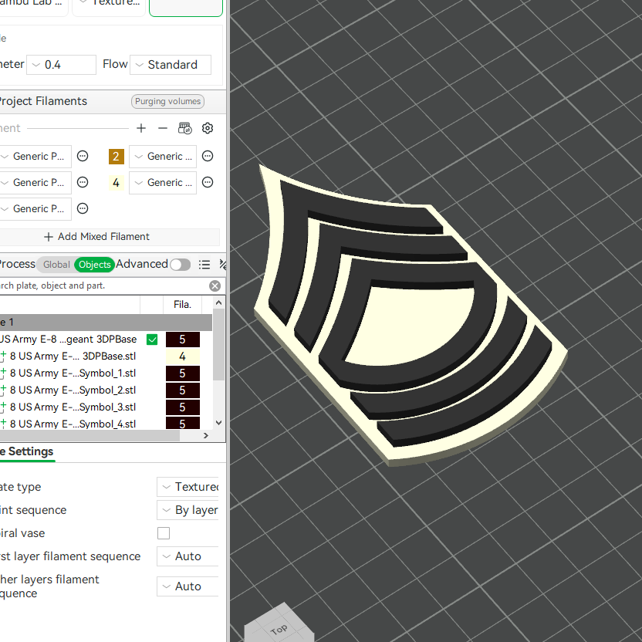Click object list scrollbar down arrow

click(x=218, y=423)
